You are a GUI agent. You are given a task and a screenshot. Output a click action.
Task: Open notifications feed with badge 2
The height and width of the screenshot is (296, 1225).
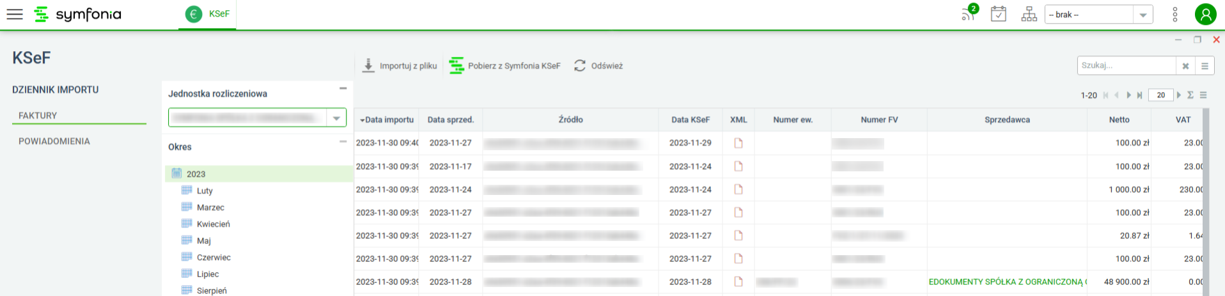[969, 14]
